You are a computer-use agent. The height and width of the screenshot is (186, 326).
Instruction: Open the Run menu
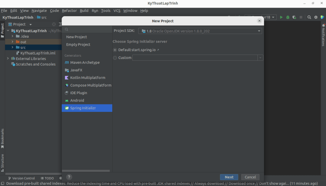click(x=95, y=11)
